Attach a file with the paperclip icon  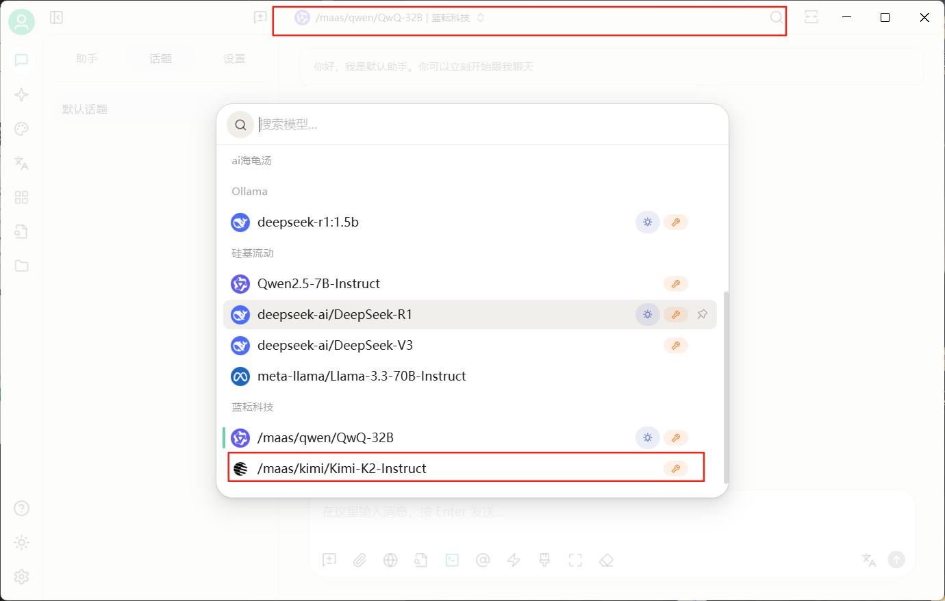(x=360, y=560)
